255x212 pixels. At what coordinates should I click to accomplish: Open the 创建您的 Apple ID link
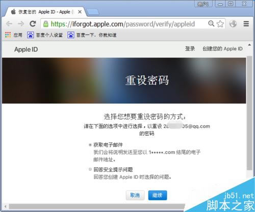coord(222,49)
